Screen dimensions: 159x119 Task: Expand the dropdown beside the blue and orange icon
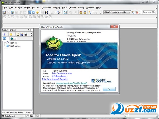(61, 12)
